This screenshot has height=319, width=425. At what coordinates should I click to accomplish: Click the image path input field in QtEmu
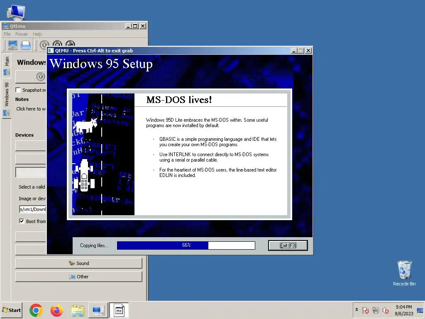[x=32, y=209]
